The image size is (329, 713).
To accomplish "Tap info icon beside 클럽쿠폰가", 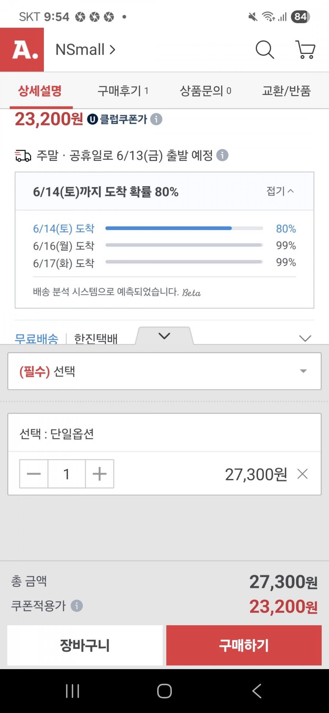I will 156,119.
